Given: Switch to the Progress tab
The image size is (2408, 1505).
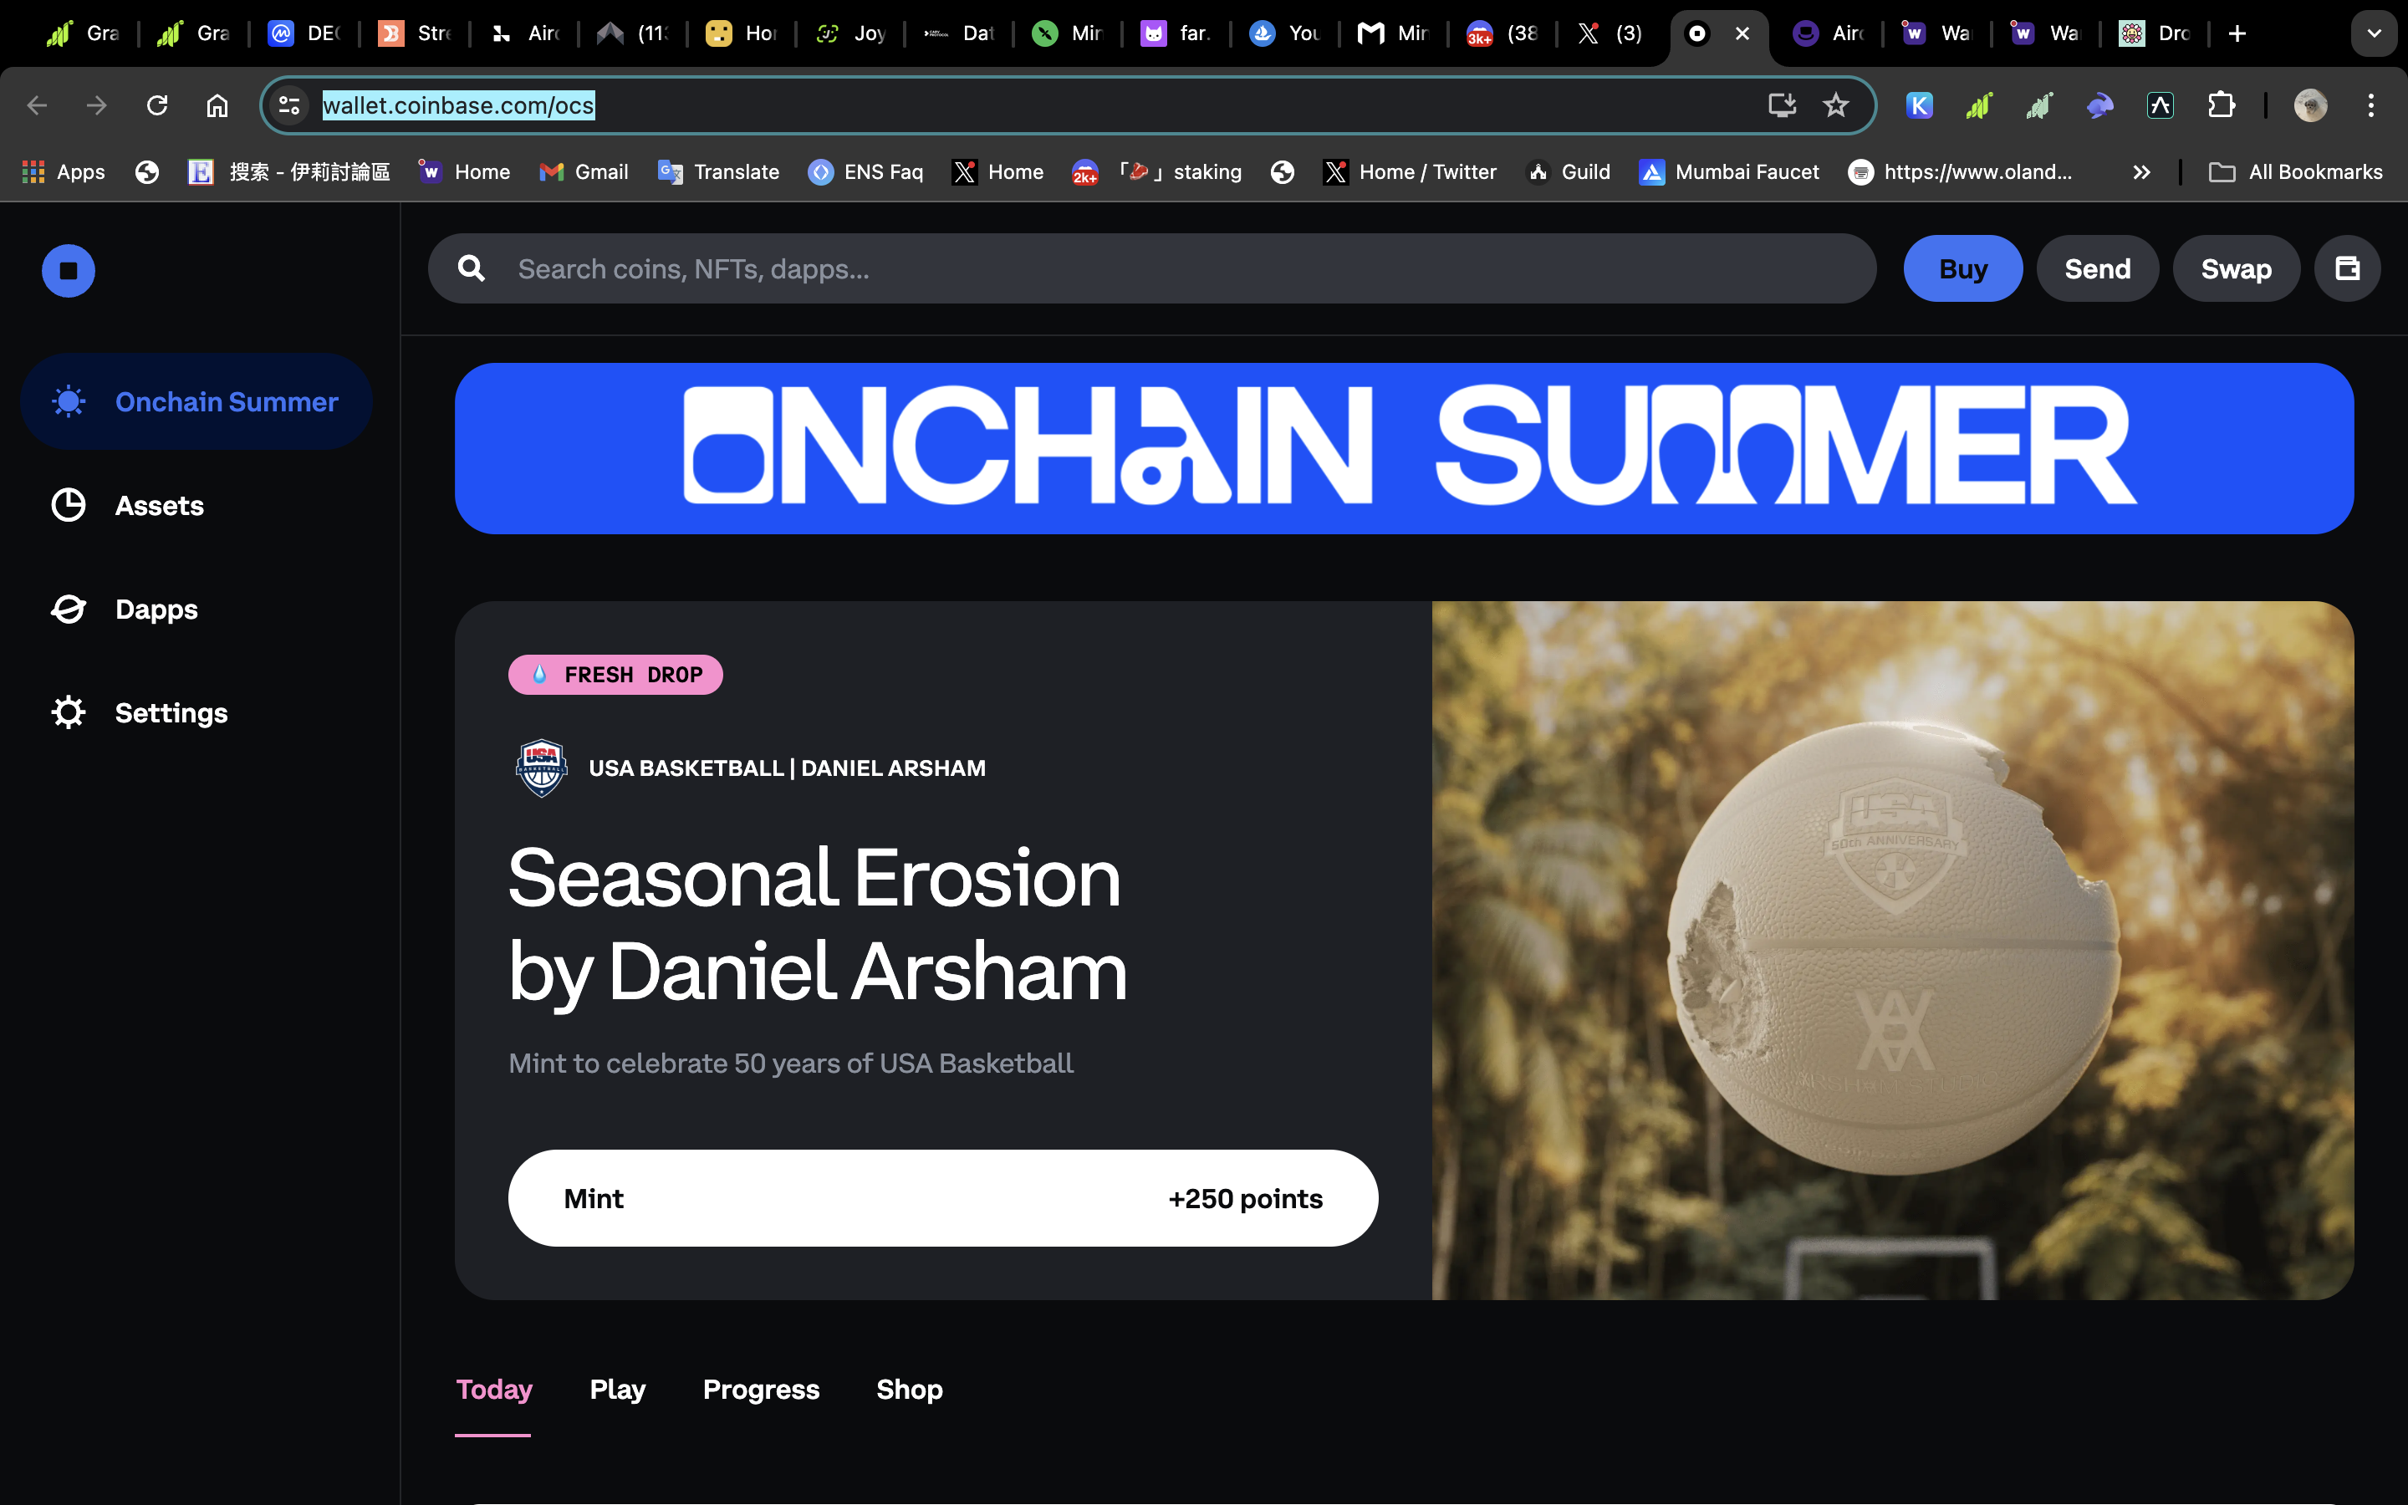Looking at the screenshot, I should pos(761,1390).
